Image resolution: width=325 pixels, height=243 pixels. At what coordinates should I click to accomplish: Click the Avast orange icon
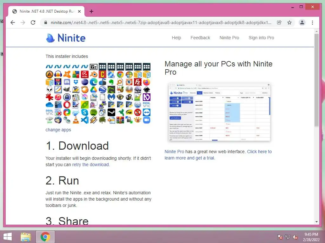click(x=67, y=74)
